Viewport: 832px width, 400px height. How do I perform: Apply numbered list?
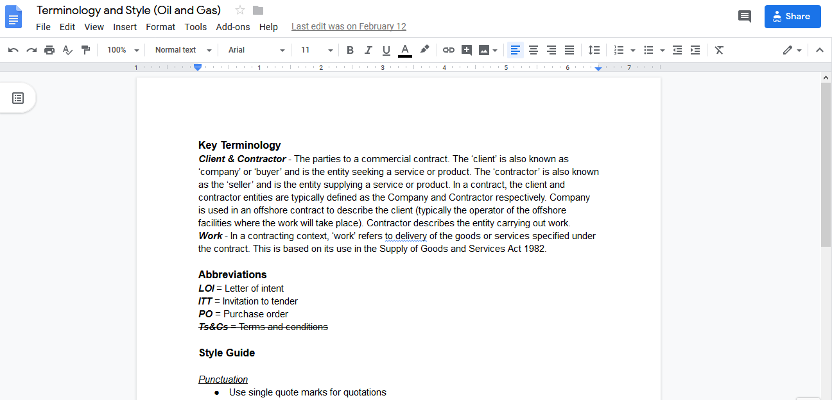tap(619, 50)
